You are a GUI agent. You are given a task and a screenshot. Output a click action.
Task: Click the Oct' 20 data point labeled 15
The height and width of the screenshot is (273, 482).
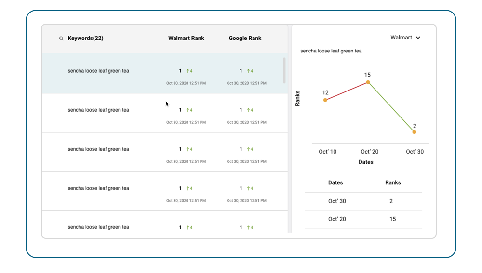click(x=368, y=82)
